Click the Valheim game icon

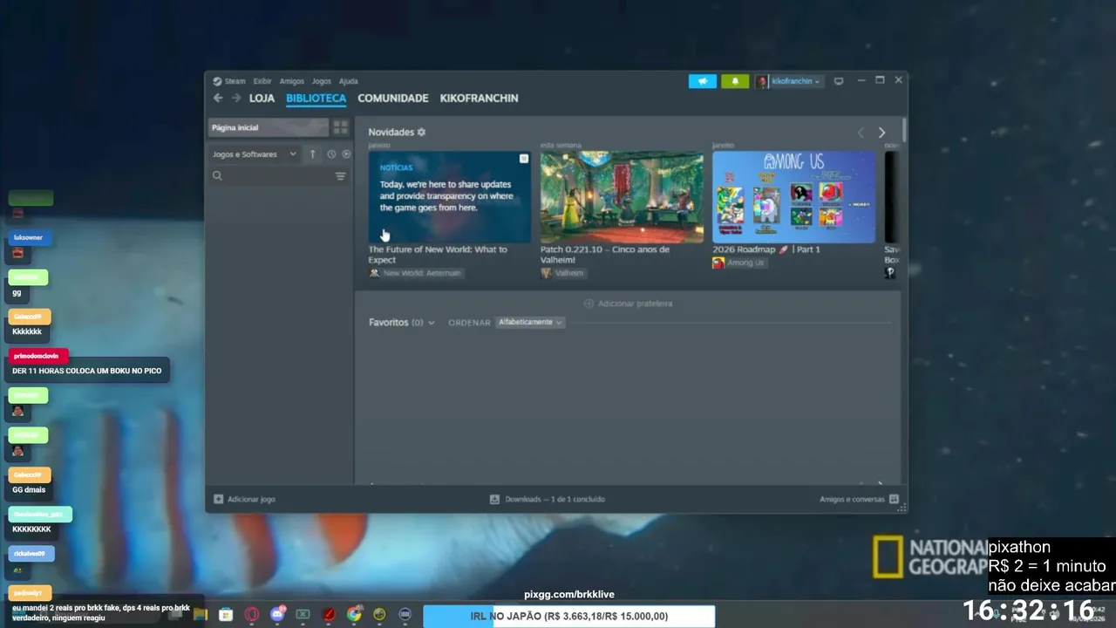547,273
